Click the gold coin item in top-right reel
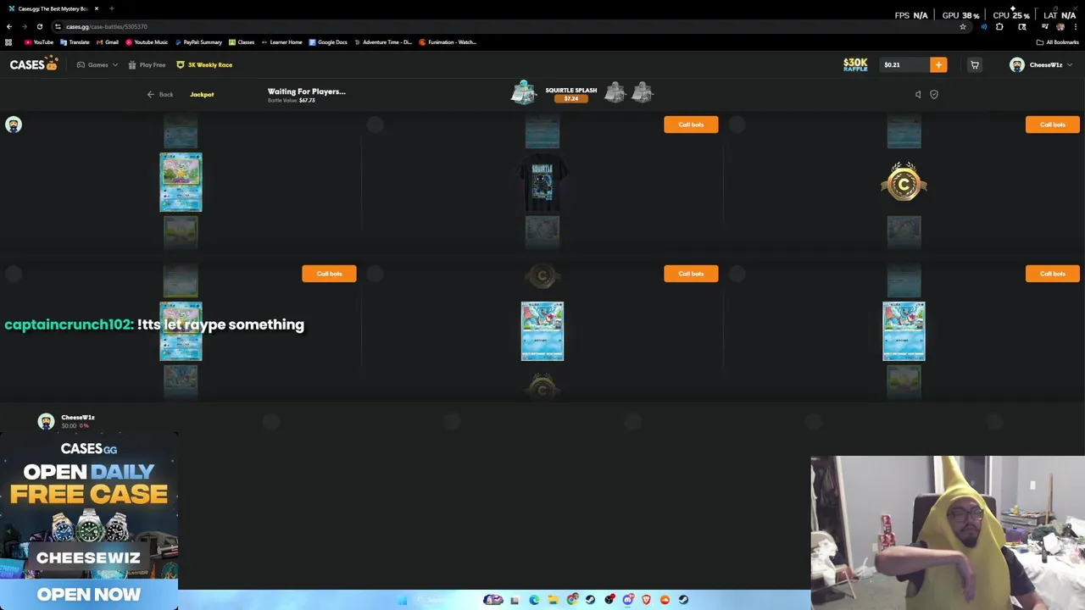 click(x=904, y=182)
